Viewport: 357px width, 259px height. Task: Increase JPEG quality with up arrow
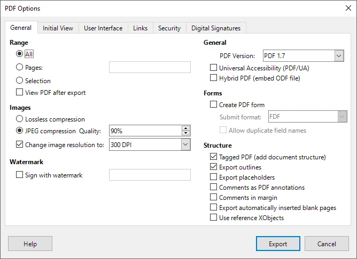coord(186,128)
